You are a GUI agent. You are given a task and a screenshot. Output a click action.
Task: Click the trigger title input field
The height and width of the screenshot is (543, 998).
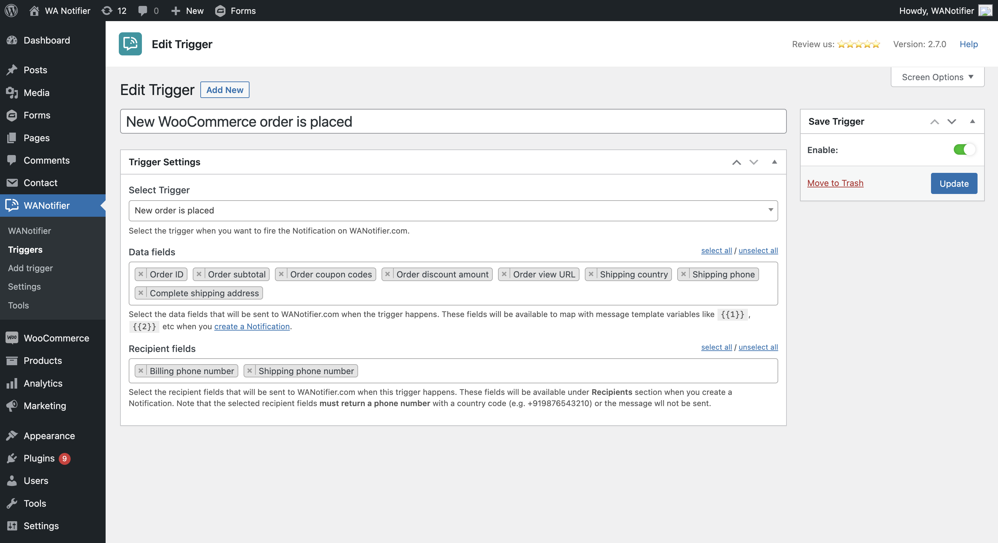pyautogui.click(x=453, y=121)
